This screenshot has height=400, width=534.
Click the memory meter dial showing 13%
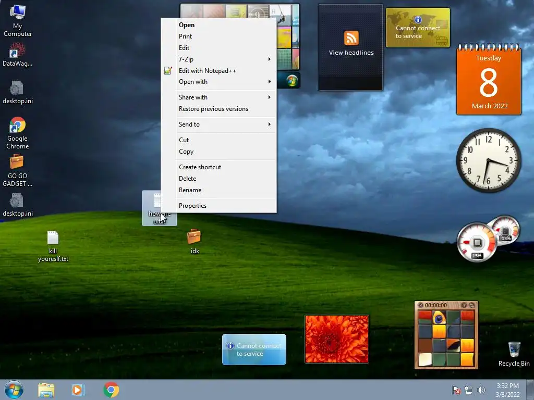[x=505, y=230]
